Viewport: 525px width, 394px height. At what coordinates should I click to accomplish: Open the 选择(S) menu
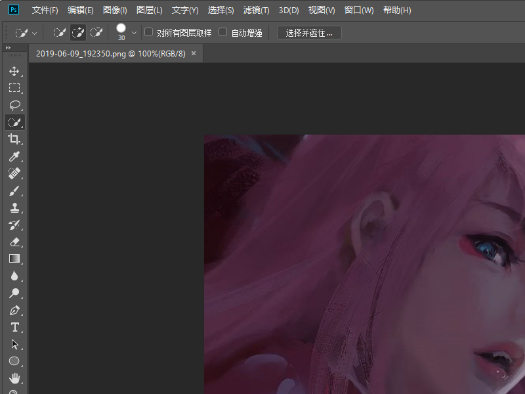(x=220, y=10)
